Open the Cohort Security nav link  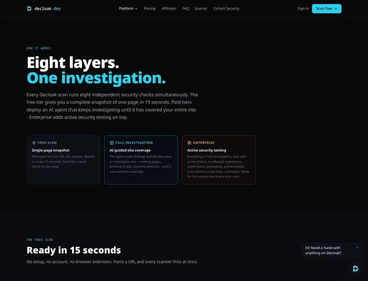226,9
